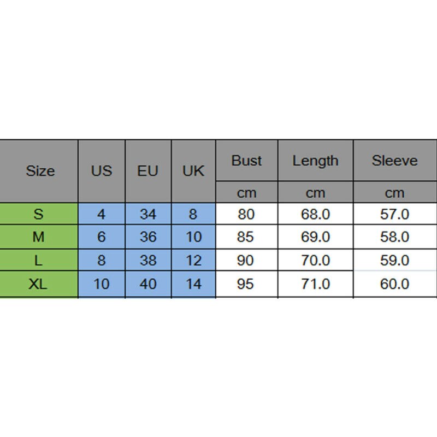
Task: Click the sleeve value 60.0
Action: coord(395,284)
